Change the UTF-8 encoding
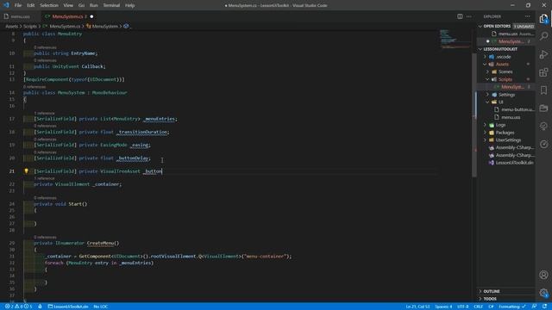Screen dimensions: 552x310 click(463, 307)
